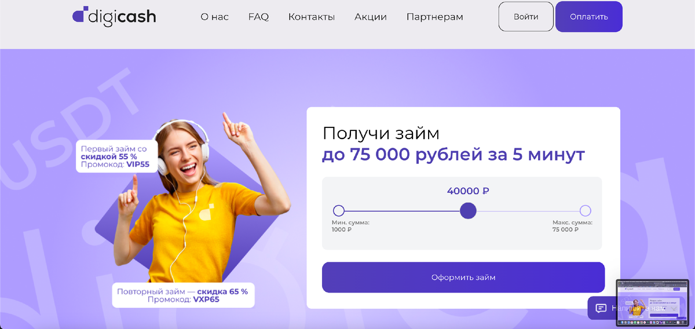The image size is (695, 329).
Task: Click the Оплатить payment button
Action: pos(589,16)
